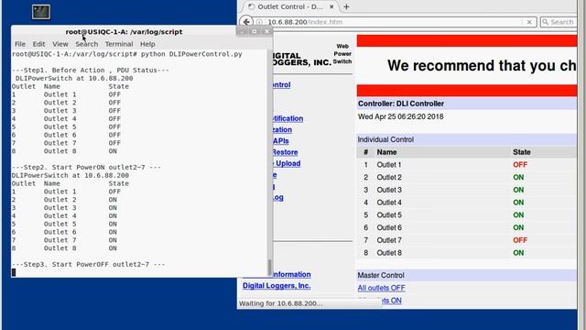Click the Controller: DLI Controller heading
The width and height of the screenshot is (586, 330).
[401, 104]
